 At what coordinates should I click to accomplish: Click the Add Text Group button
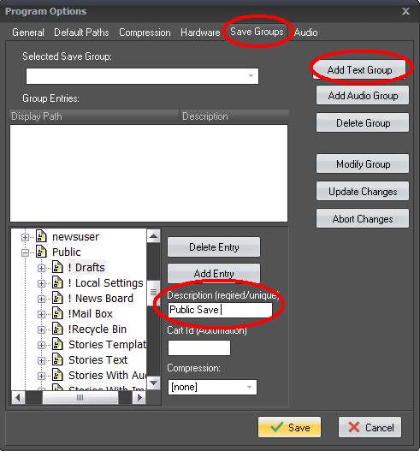[x=359, y=70]
